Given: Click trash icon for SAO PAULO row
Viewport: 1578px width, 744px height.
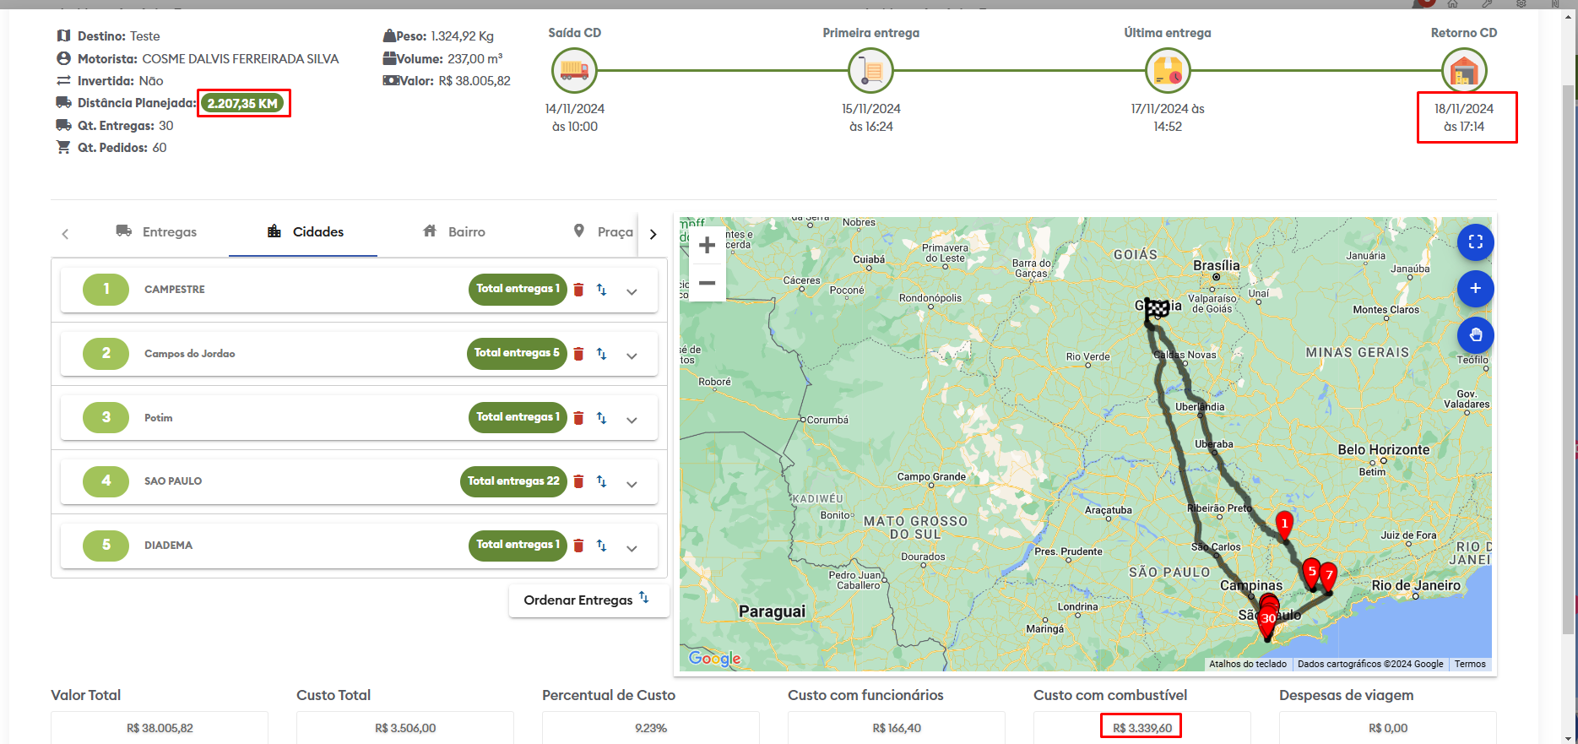Looking at the screenshot, I should coord(578,481).
